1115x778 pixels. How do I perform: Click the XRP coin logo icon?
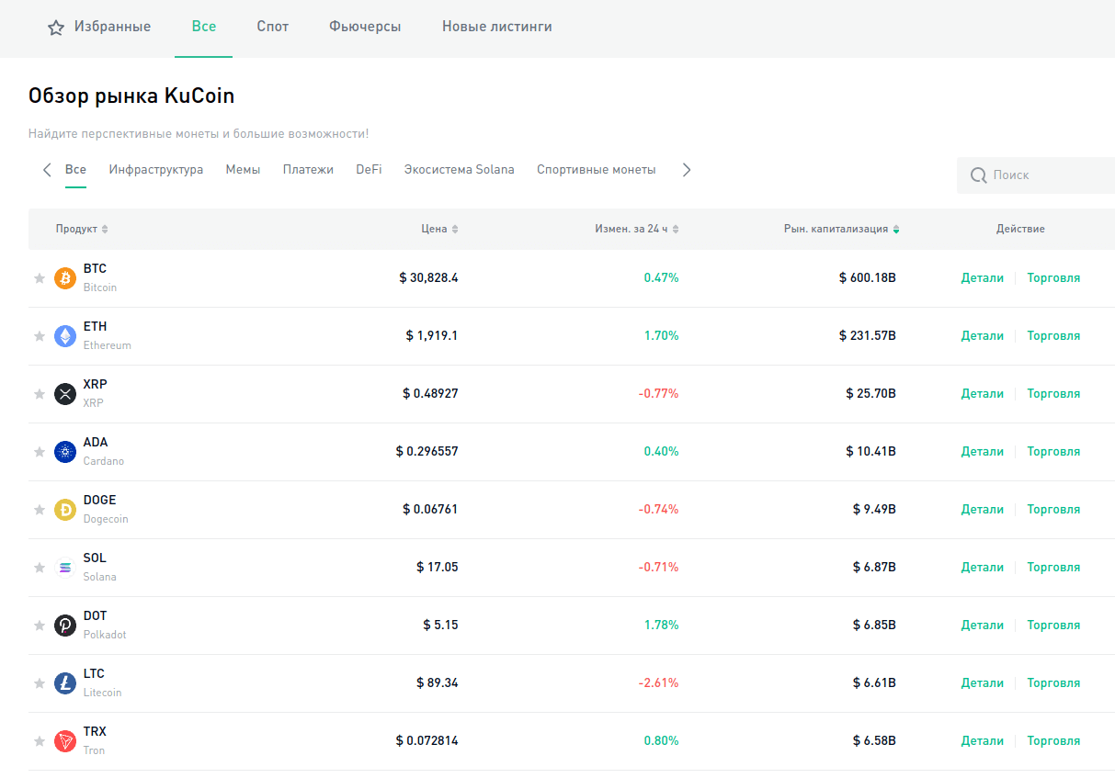[65, 394]
